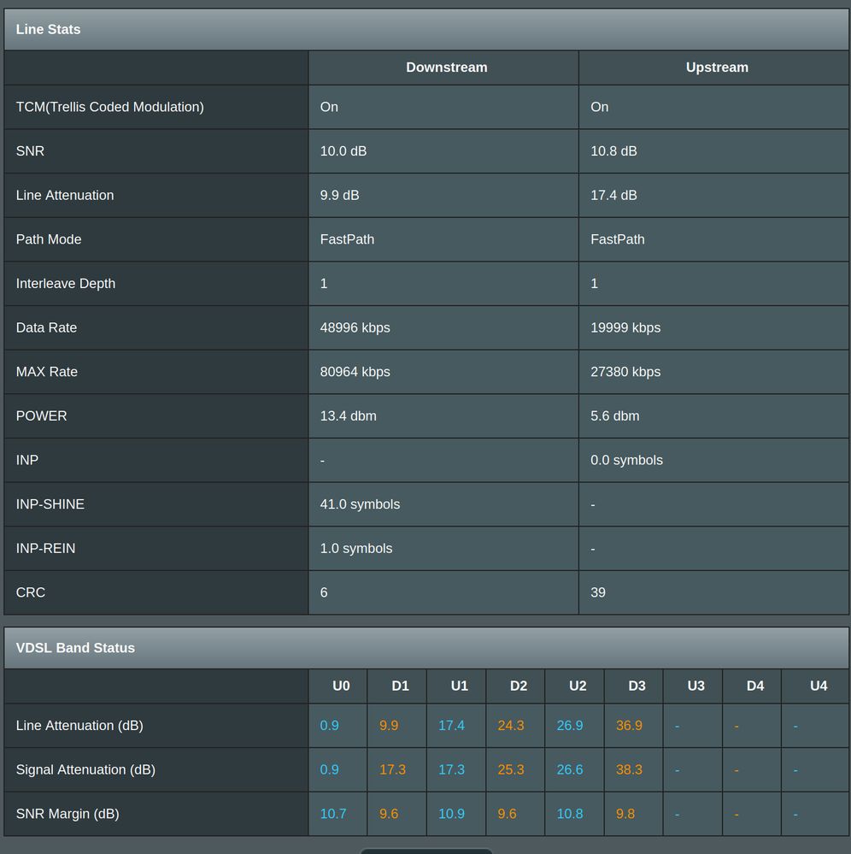Click the TCM(Trellis Coded Modulation) row label
This screenshot has height=854, width=851.
(x=109, y=107)
